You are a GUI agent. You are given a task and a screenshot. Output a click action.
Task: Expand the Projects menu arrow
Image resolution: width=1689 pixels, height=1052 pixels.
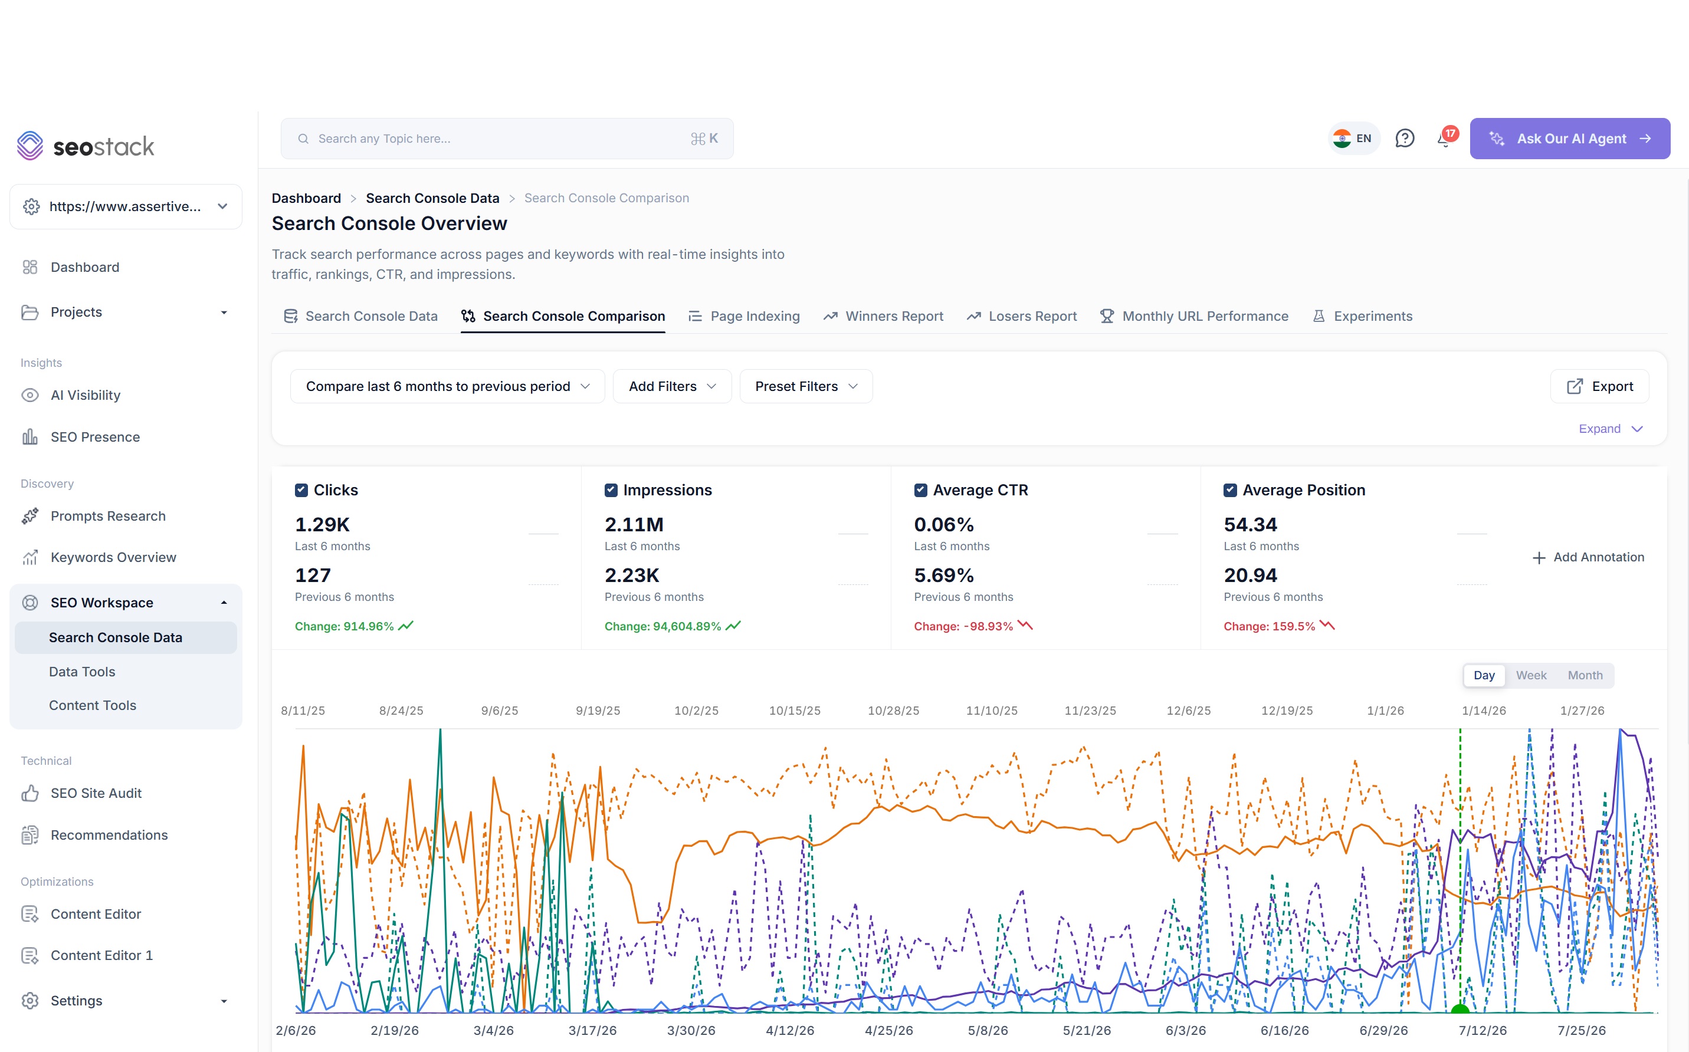(x=224, y=313)
